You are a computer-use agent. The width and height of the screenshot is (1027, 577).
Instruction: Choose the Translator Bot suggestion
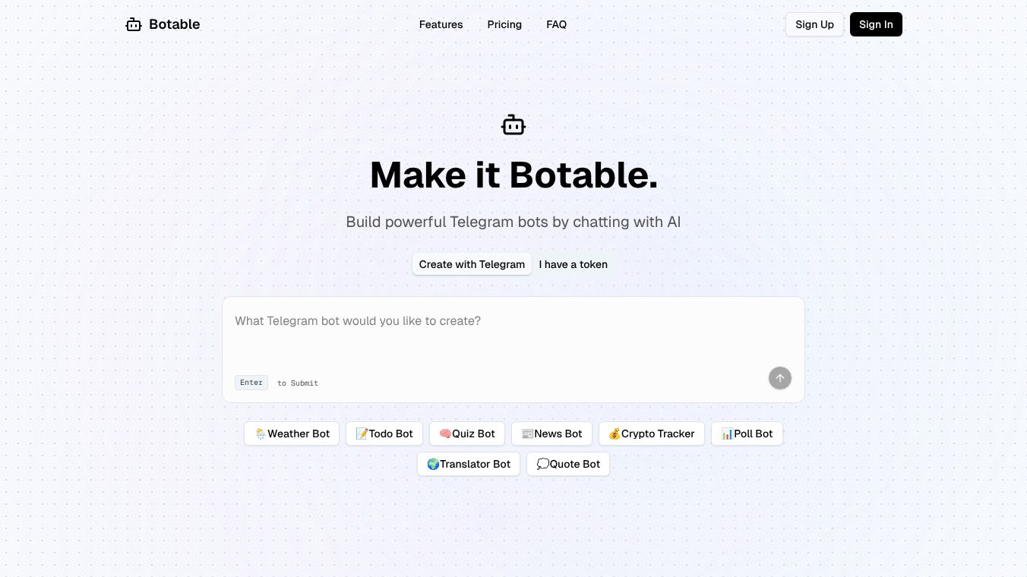point(469,464)
